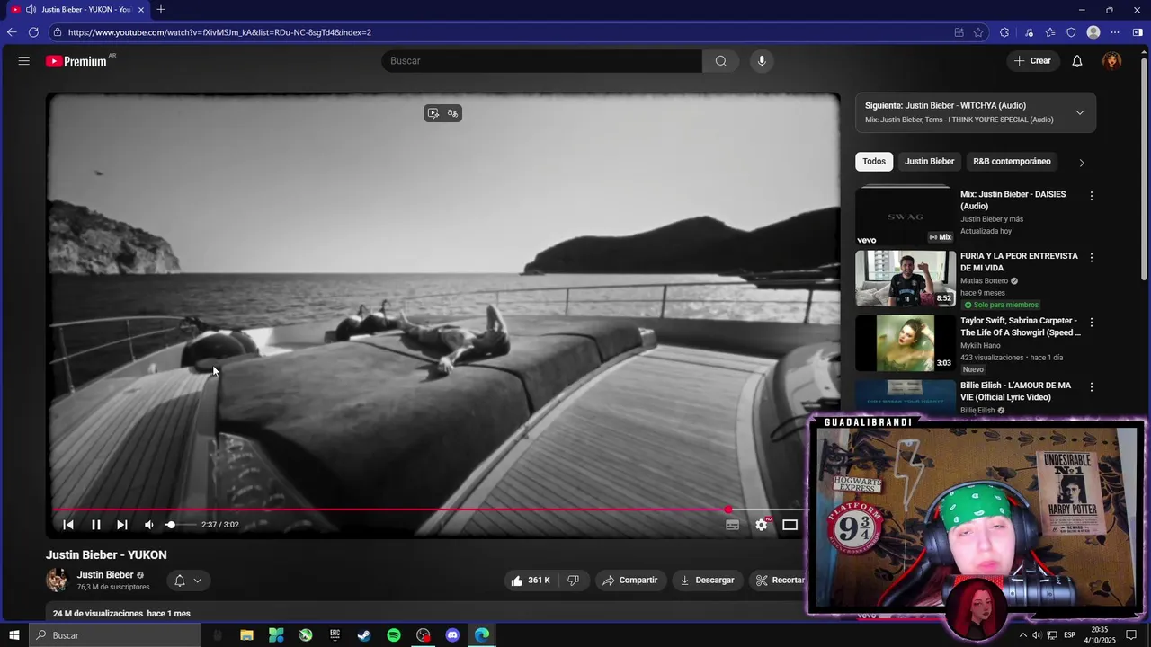This screenshot has width=1151, height=647.
Task: Go to the previous video in playlist
Action: point(68,525)
